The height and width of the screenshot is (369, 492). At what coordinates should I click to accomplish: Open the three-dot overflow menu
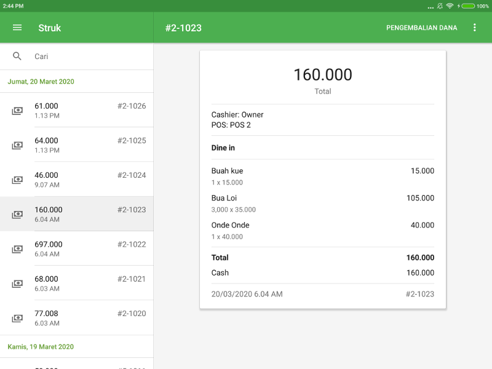(x=474, y=28)
